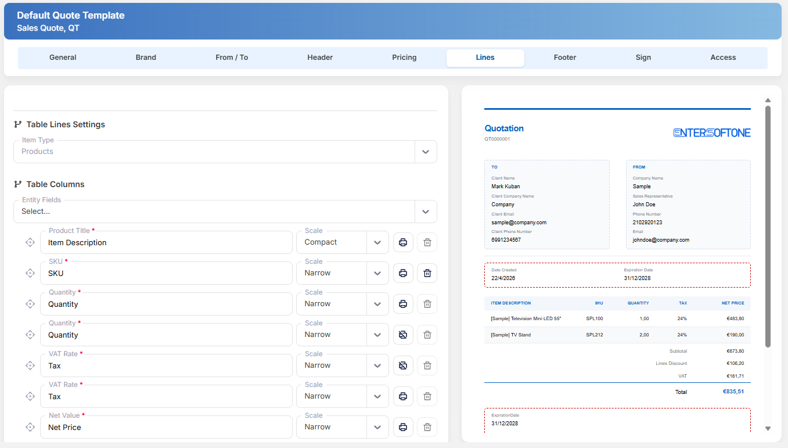Click the quotation preview vertical scrollbar

pos(768,227)
